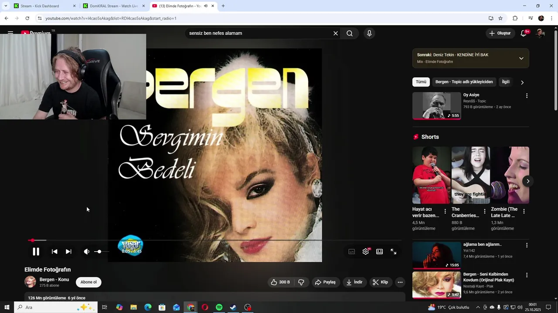Skip to the next video

(68, 251)
